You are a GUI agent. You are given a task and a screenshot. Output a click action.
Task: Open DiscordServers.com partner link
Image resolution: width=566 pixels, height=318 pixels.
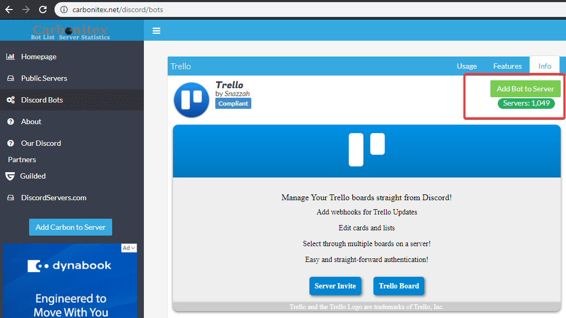point(53,198)
